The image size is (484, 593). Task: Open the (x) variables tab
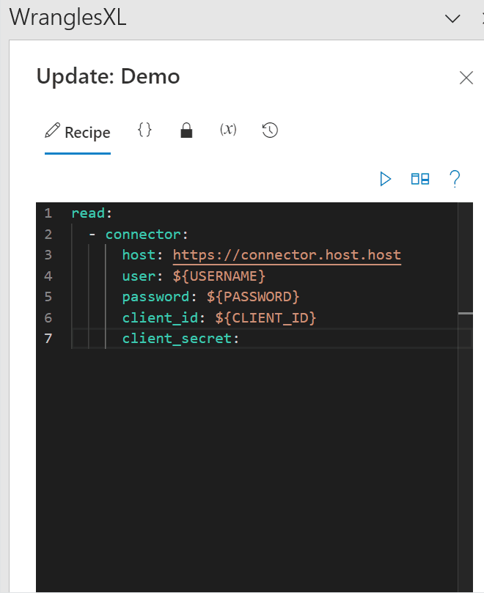pyautogui.click(x=228, y=130)
